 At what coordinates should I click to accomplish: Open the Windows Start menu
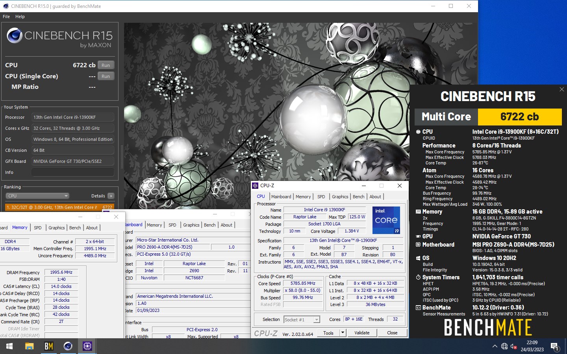(x=9, y=346)
